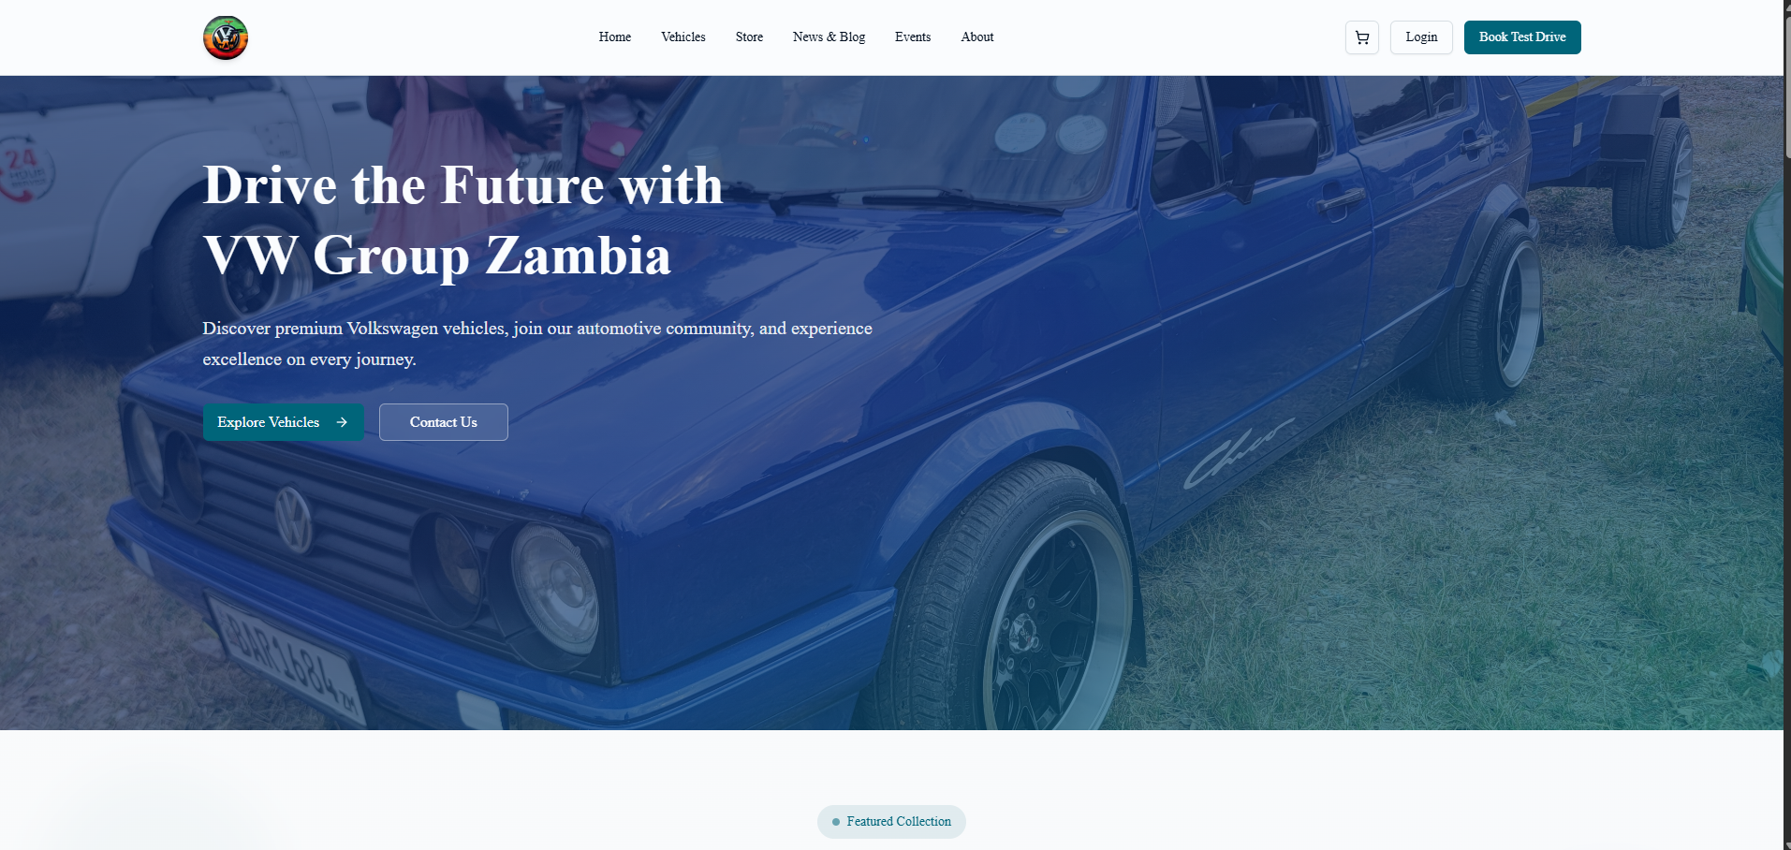Click the blue VW car hero image
The height and width of the screenshot is (850, 1791).
click(x=891, y=403)
